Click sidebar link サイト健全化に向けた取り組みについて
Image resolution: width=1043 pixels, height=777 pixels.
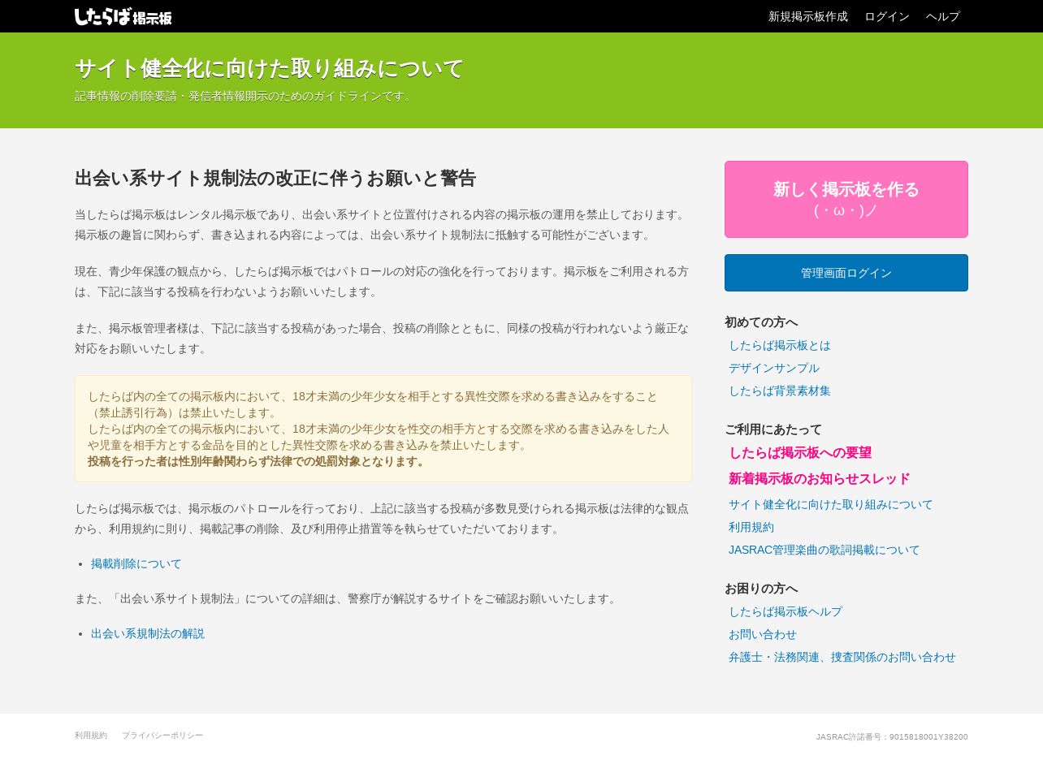tap(831, 504)
